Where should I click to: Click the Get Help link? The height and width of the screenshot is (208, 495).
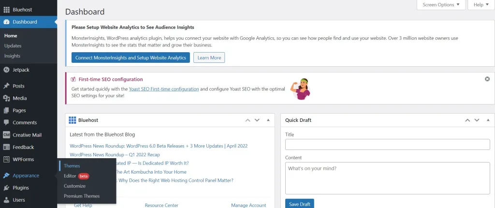(83, 205)
